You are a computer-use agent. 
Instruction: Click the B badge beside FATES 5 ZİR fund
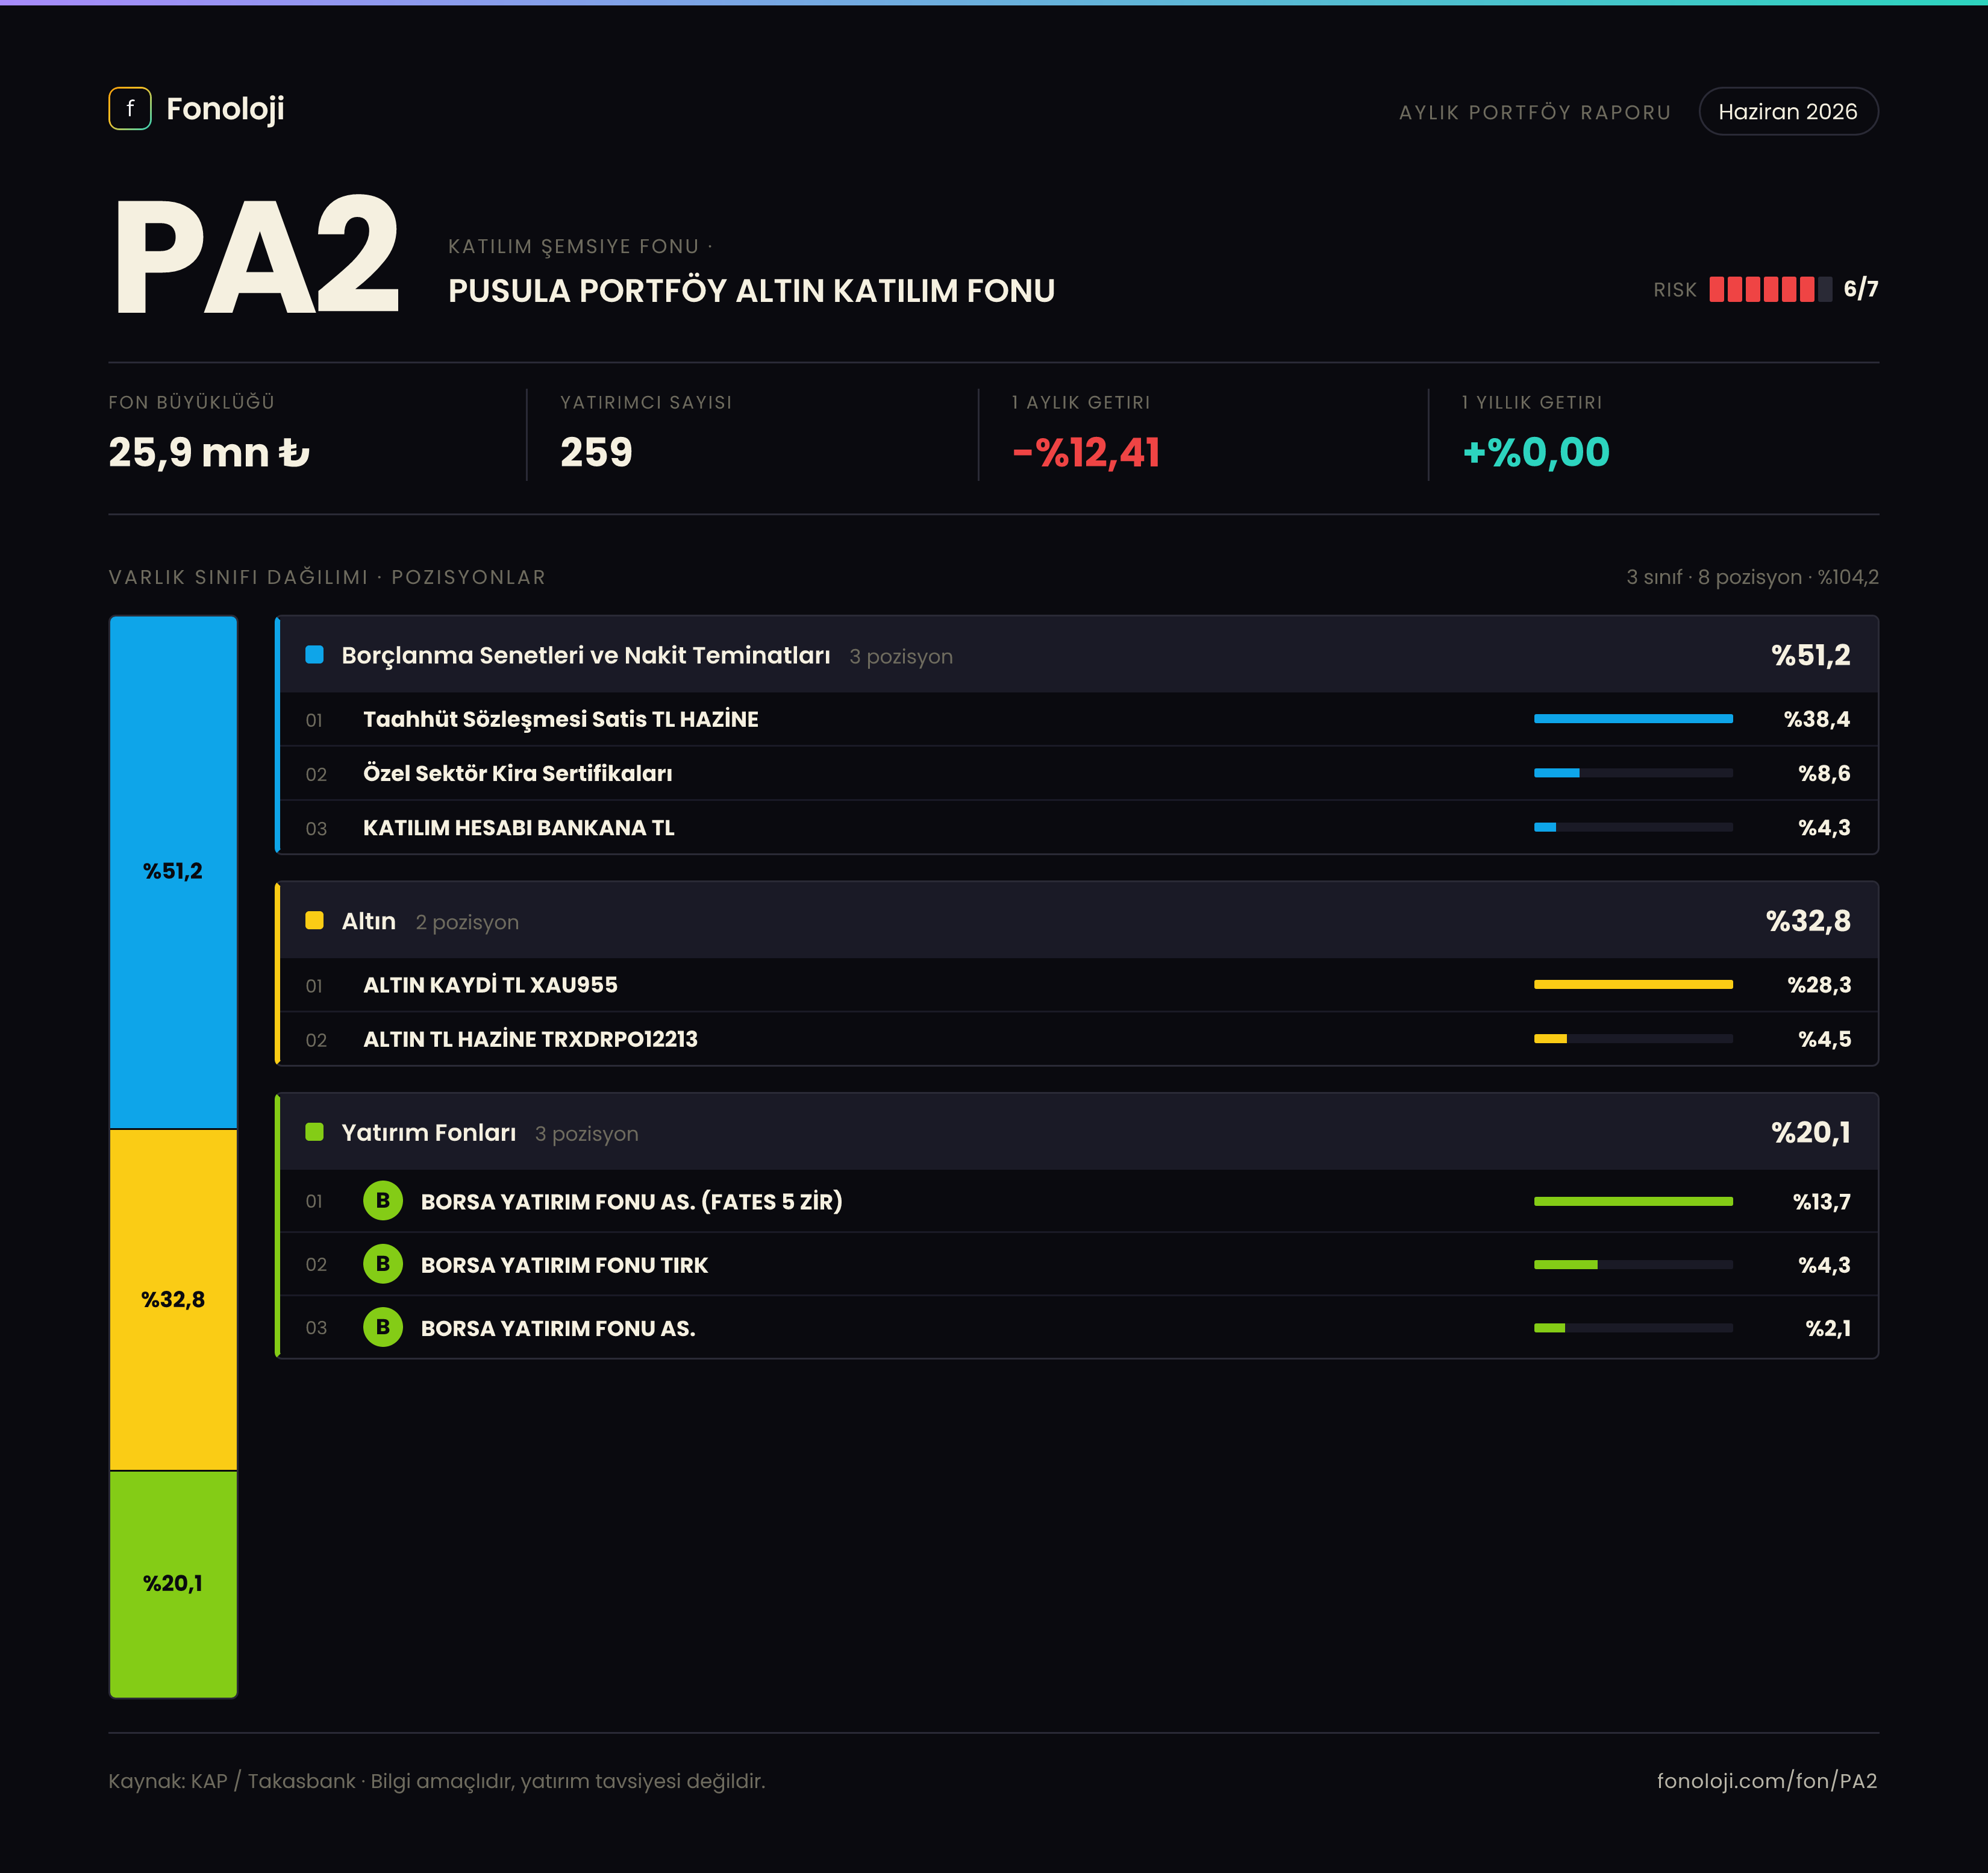click(383, 1200)
